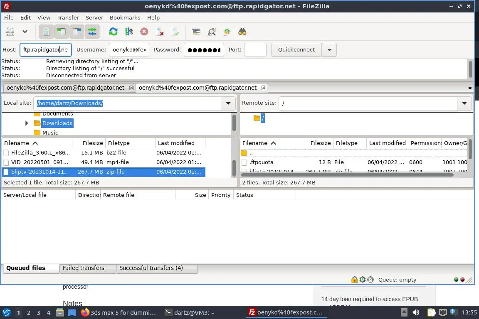Click the speed limits gauge icon
479x319 pixels.
370,279
